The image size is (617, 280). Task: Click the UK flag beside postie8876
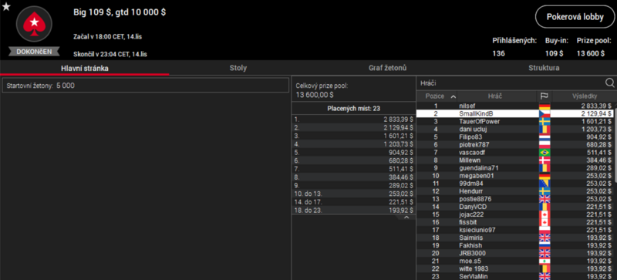[545, 199]
